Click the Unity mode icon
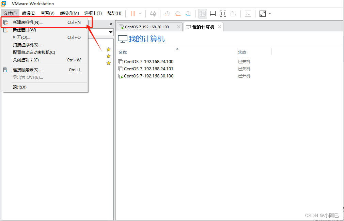This screenshot has width=344, height=221. (233, 14)
